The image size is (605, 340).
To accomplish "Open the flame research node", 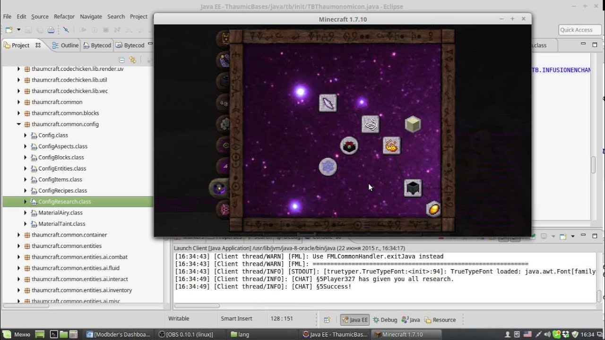I will coord(392,146).
